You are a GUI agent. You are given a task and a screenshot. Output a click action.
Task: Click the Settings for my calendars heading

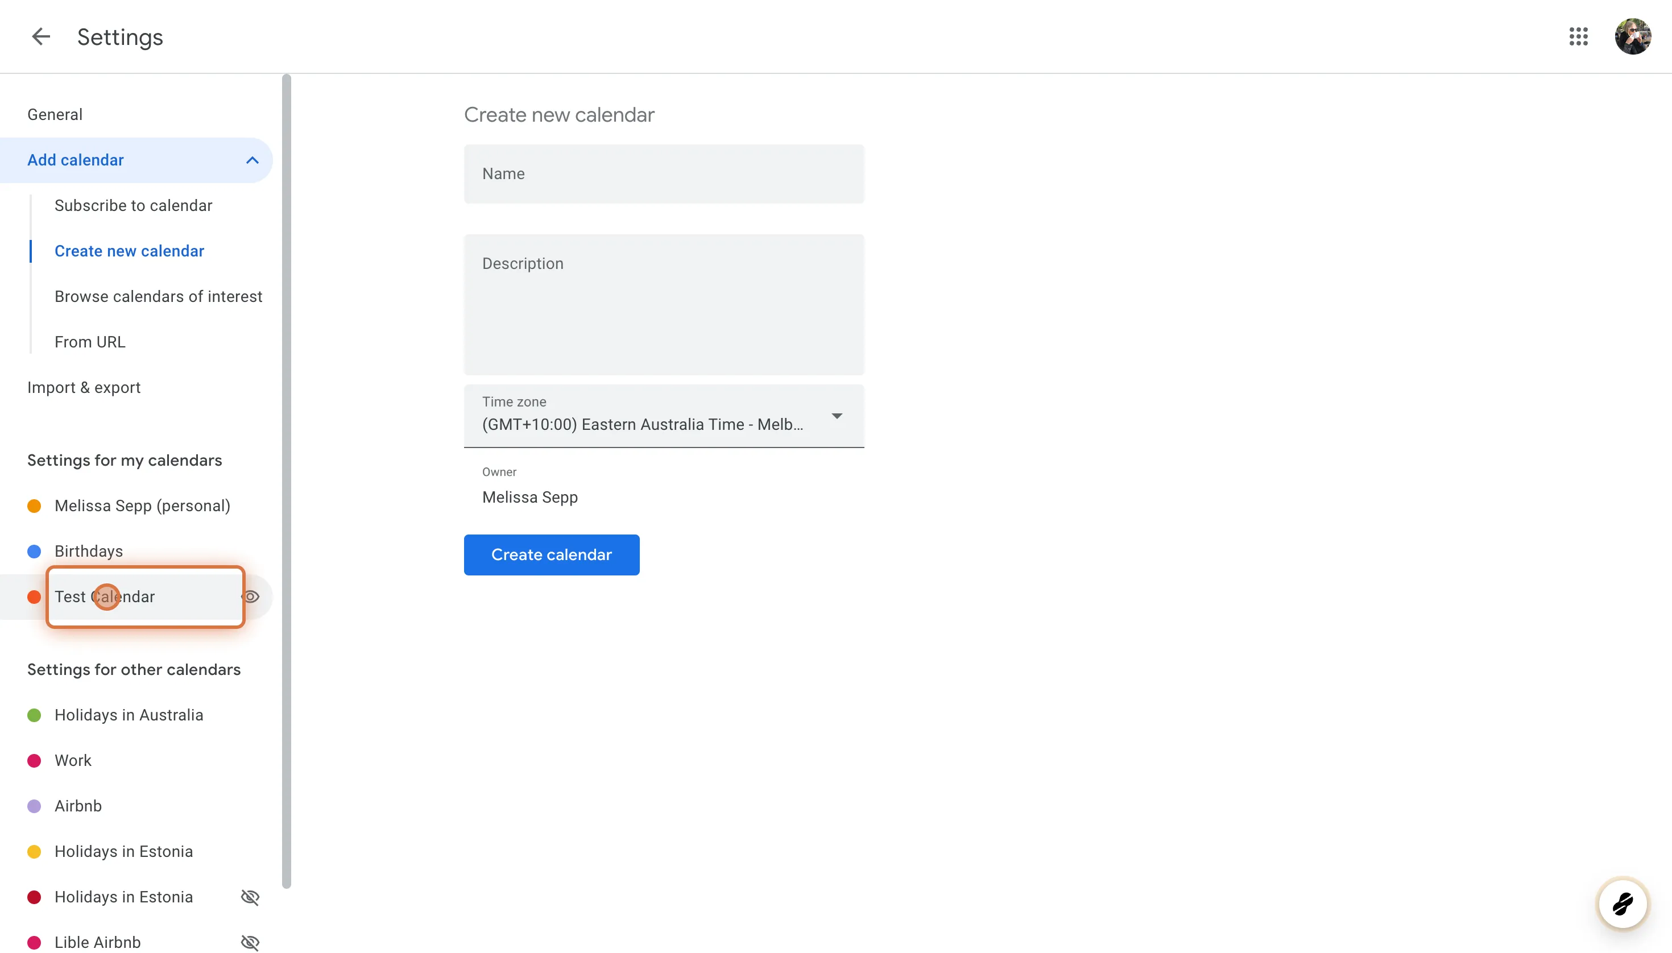point(125,461)
